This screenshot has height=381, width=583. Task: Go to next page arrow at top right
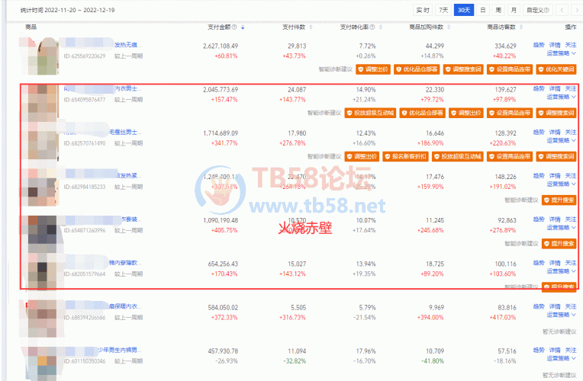[x=576, y=10]
